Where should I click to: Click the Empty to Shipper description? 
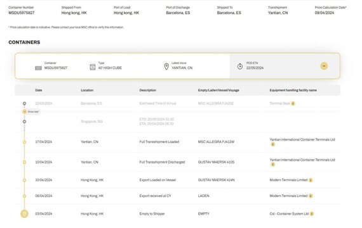(152, 213)
